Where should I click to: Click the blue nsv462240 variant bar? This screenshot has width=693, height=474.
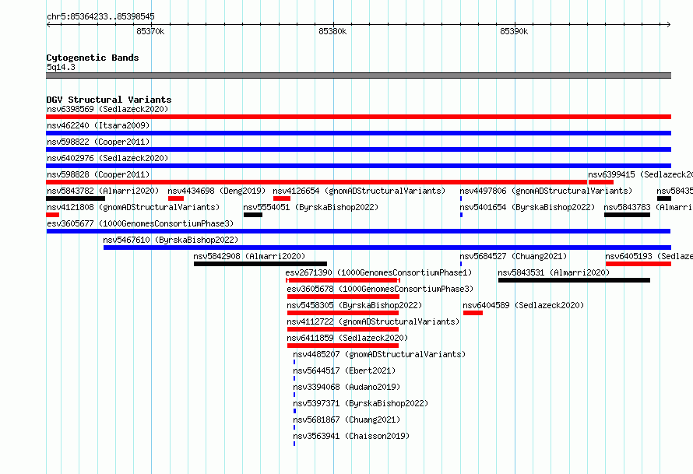(358, 133)
